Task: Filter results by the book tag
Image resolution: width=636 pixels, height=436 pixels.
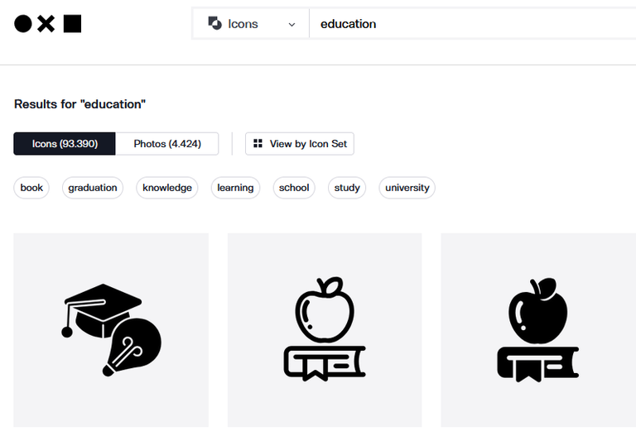Action: [x=31, y=188]
